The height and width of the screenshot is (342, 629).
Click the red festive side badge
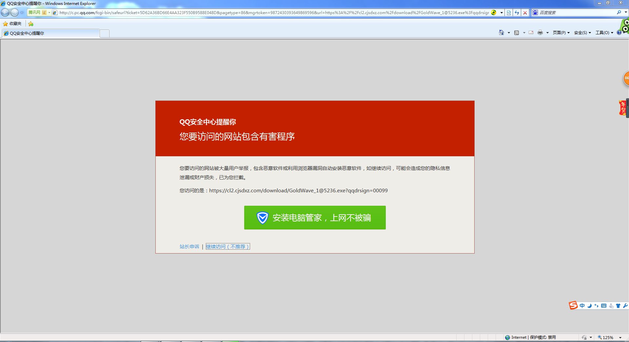622,108
